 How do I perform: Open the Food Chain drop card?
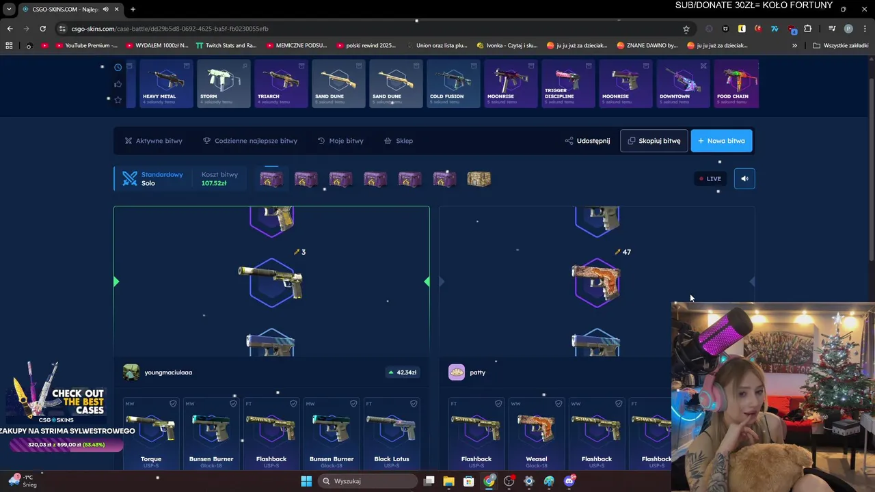736,83
